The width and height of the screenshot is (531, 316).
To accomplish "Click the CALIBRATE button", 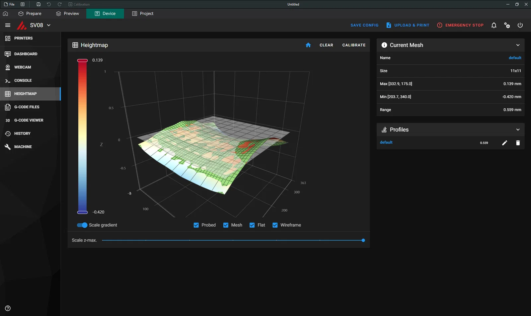I will click(354, 45).
